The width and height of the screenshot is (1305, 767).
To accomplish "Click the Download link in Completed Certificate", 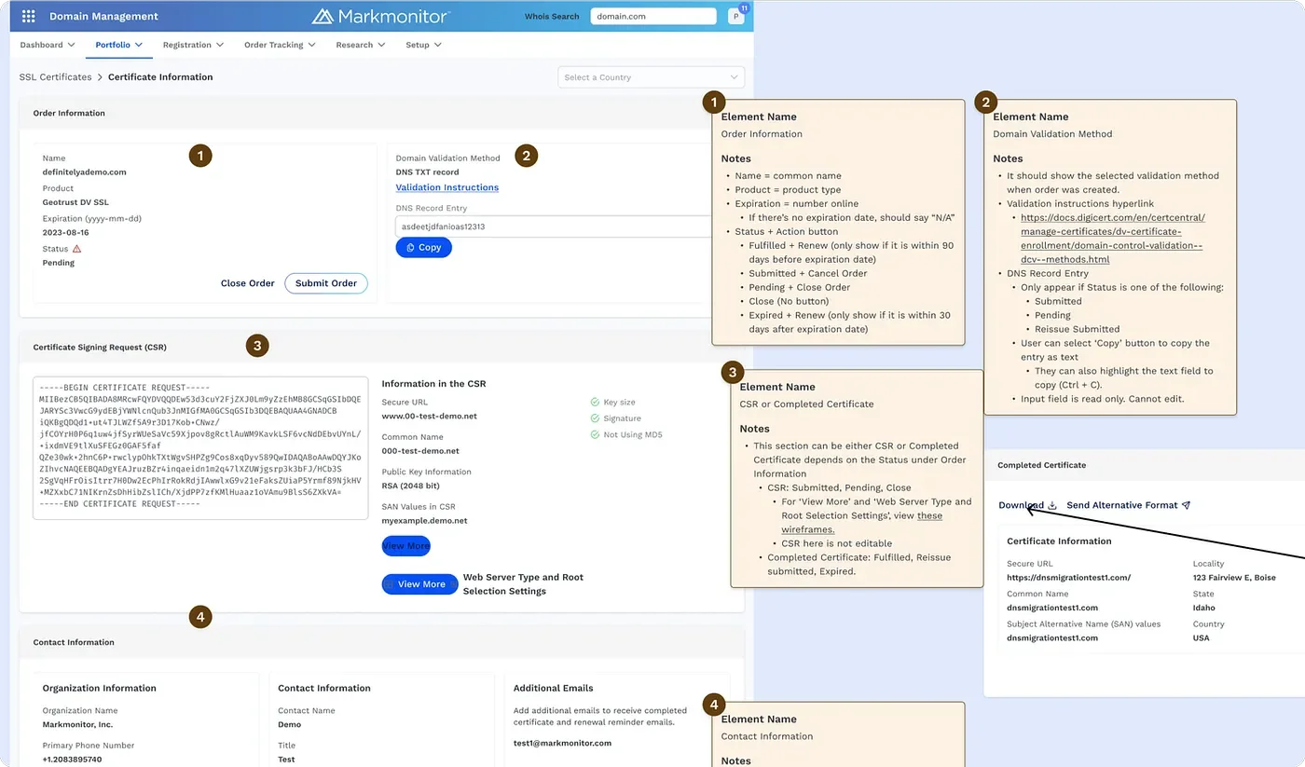I will tap(1021, 505).
